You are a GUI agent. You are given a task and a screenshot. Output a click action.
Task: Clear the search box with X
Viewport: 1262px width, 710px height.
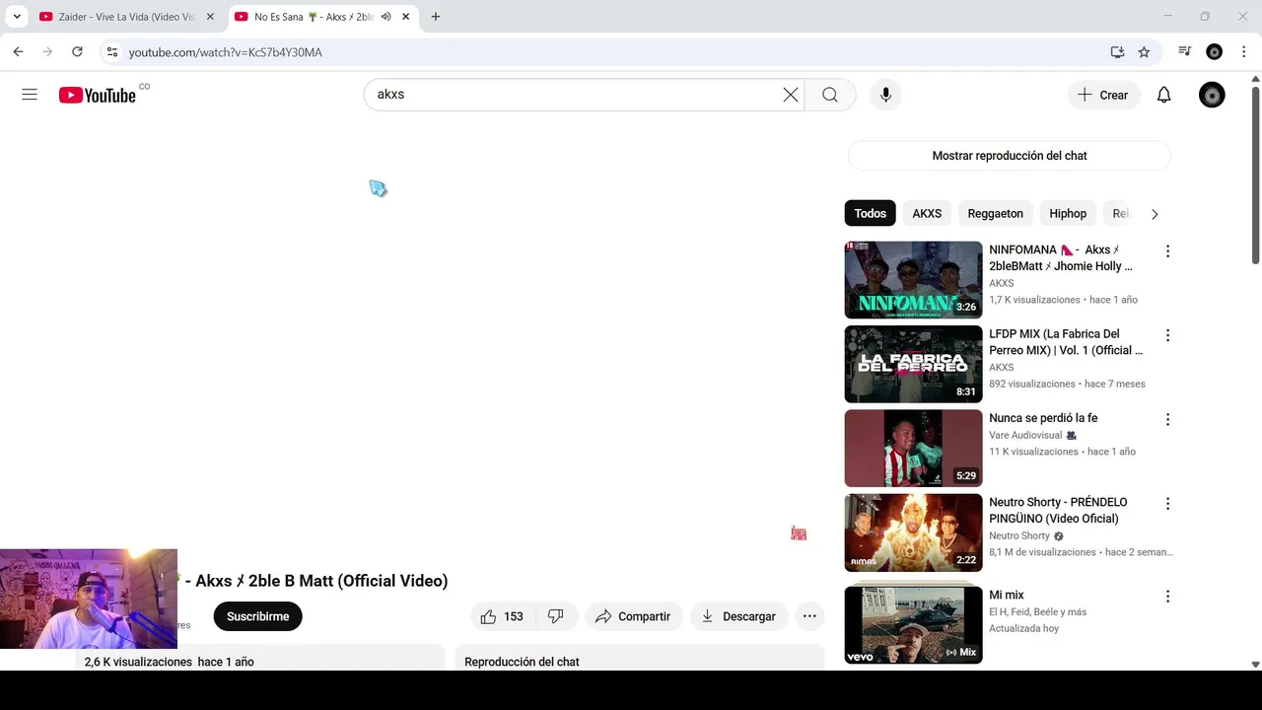click(x=791, y=95)
